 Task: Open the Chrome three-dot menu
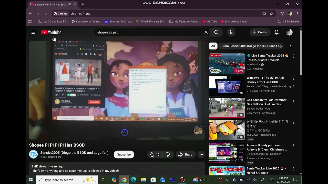pos(298,14)
